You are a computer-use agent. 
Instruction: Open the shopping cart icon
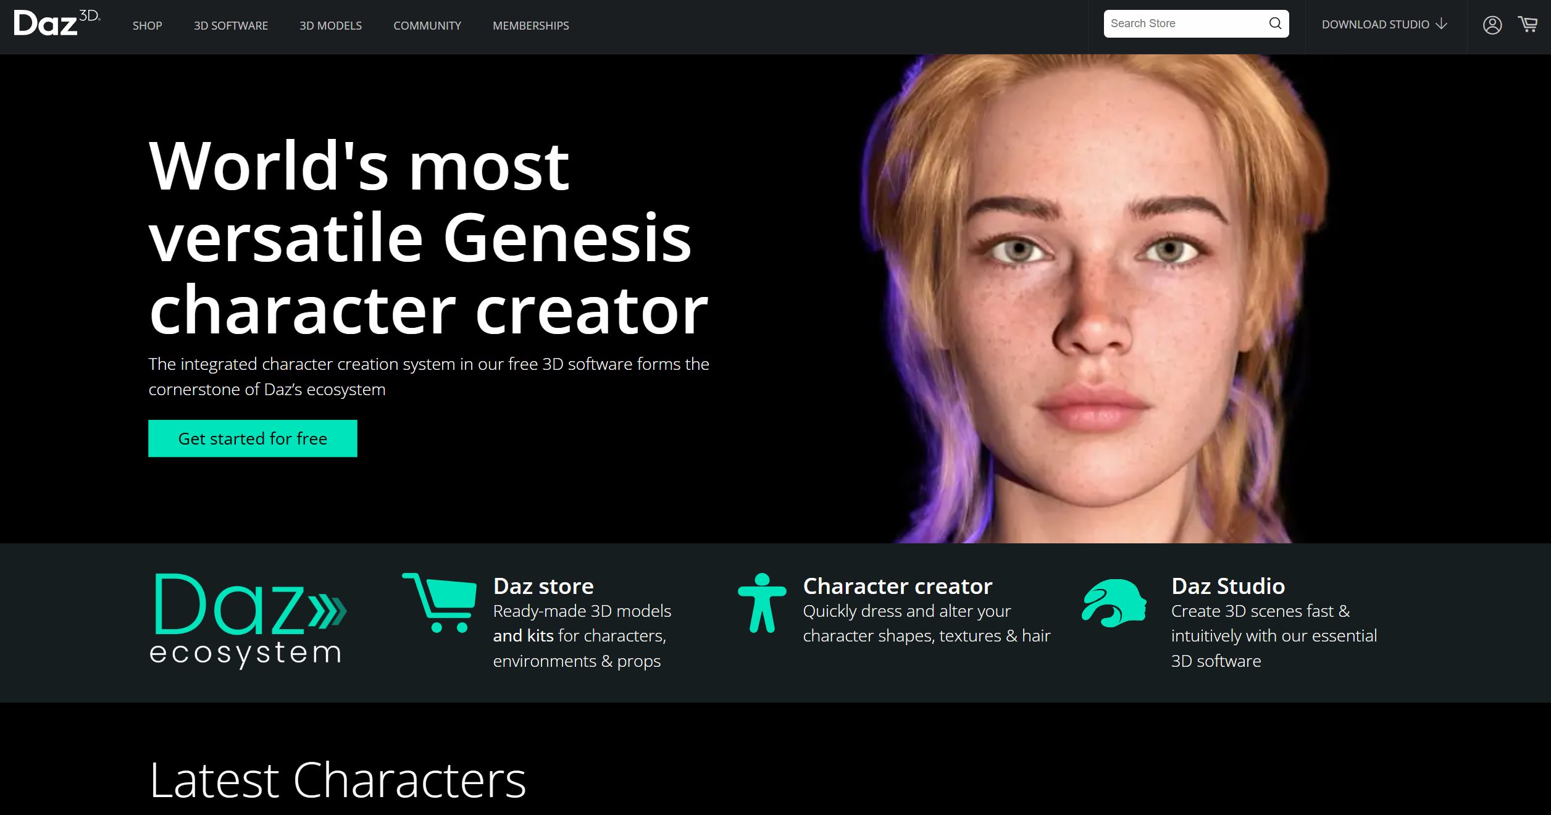1528,24
